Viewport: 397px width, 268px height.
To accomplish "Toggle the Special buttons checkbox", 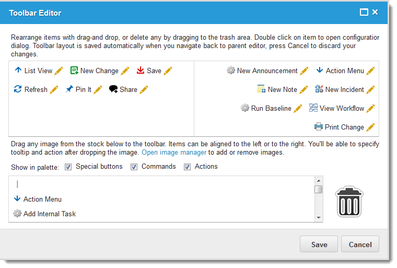I will [68, 167].
